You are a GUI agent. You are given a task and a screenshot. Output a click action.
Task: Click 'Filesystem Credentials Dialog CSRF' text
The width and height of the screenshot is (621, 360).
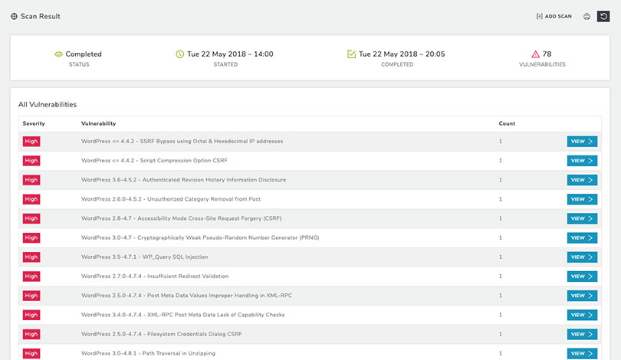pyautogui.click(x=195, y=334)
